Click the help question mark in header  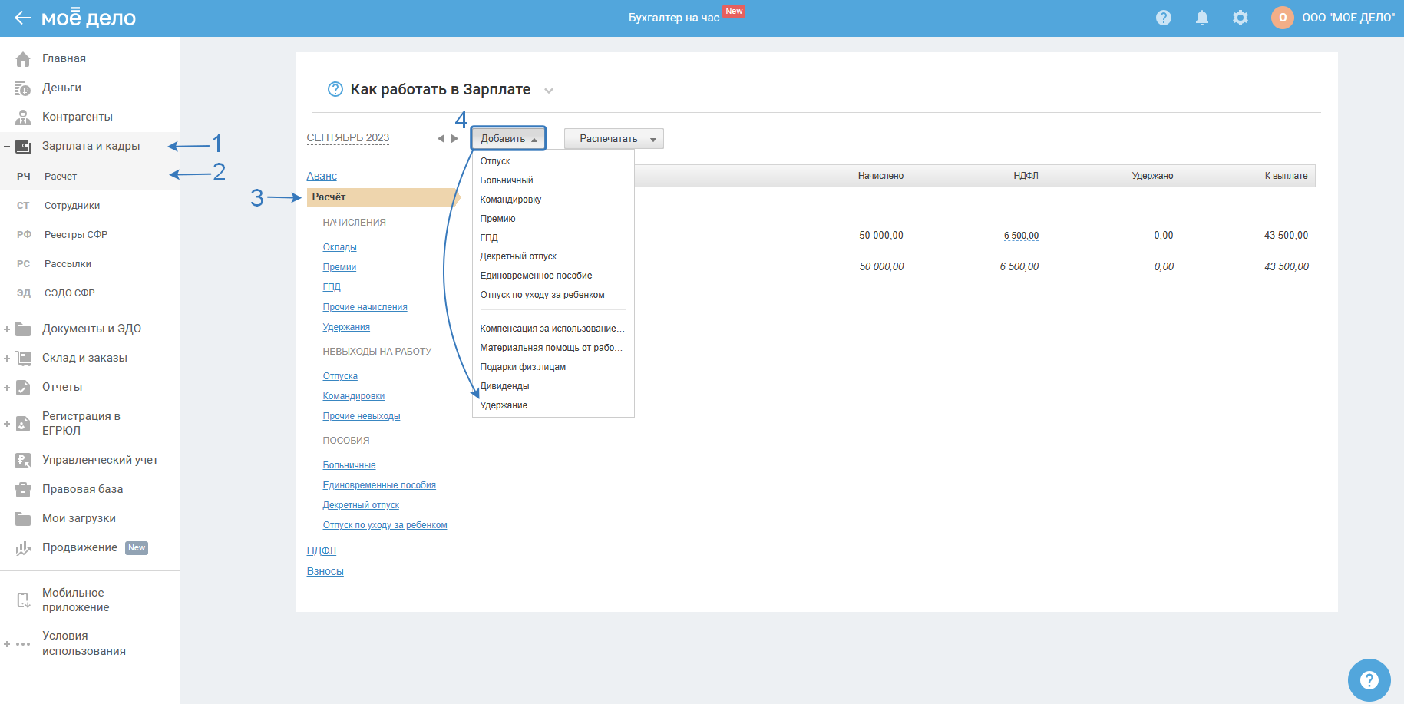coord(1163,18)
